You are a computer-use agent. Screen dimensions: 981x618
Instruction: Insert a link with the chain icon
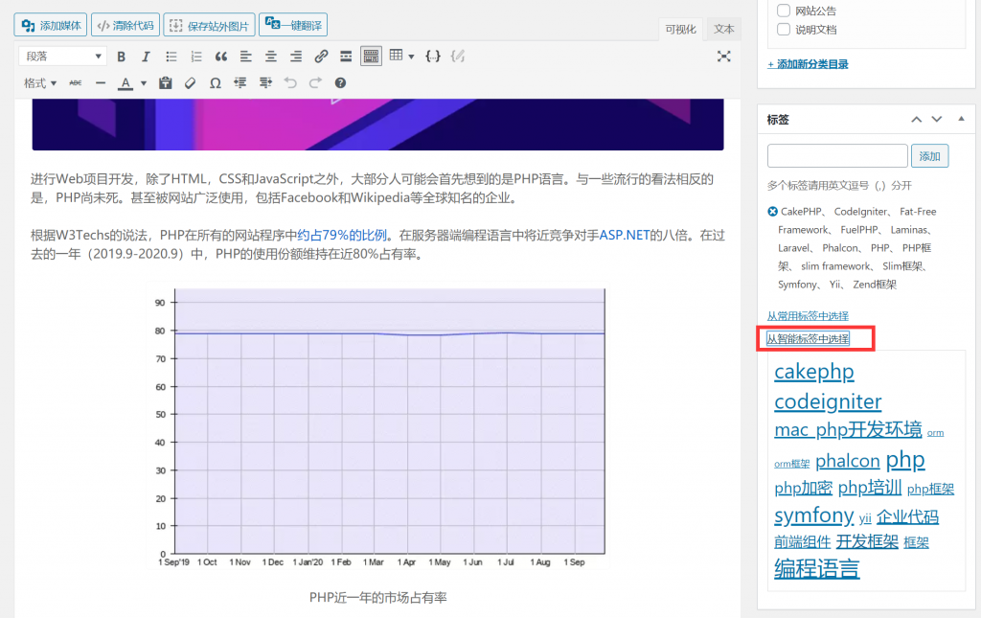322,56
